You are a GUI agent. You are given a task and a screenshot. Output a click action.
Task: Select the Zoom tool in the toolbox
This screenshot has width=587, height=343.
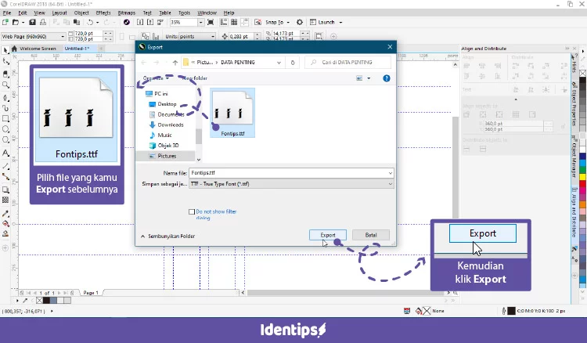coord(5,84)
